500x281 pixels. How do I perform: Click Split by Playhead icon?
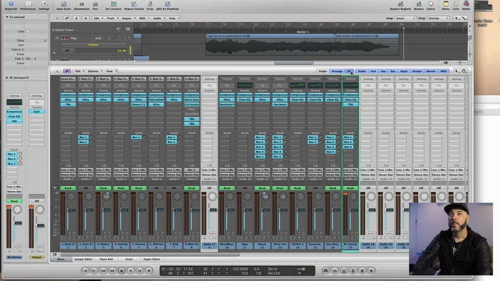tap(167, 5)
